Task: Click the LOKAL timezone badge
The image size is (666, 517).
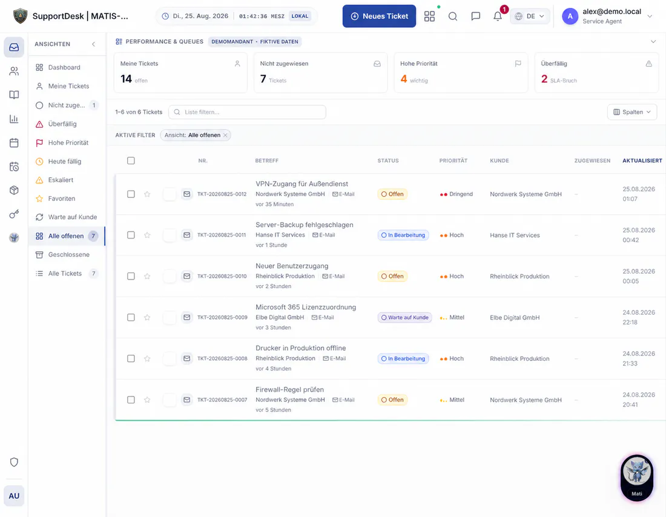Action: pos(300,16)
